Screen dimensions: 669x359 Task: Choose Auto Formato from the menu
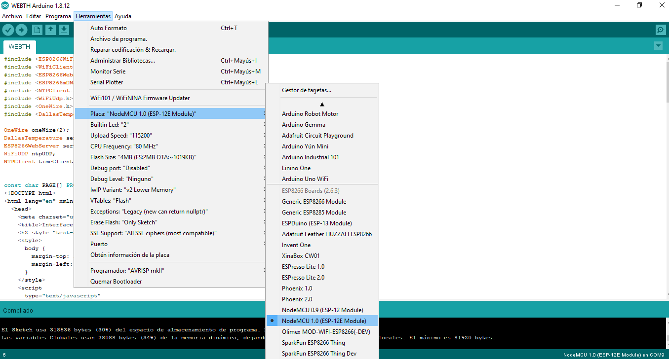click(x=171, y=28)
